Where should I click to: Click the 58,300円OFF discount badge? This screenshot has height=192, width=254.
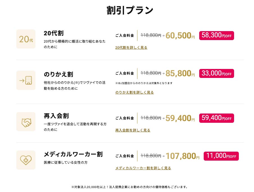216,35
